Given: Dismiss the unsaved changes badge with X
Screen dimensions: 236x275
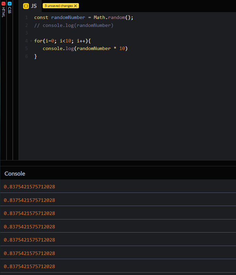Looking at the screenshot, I should point(76,6).
